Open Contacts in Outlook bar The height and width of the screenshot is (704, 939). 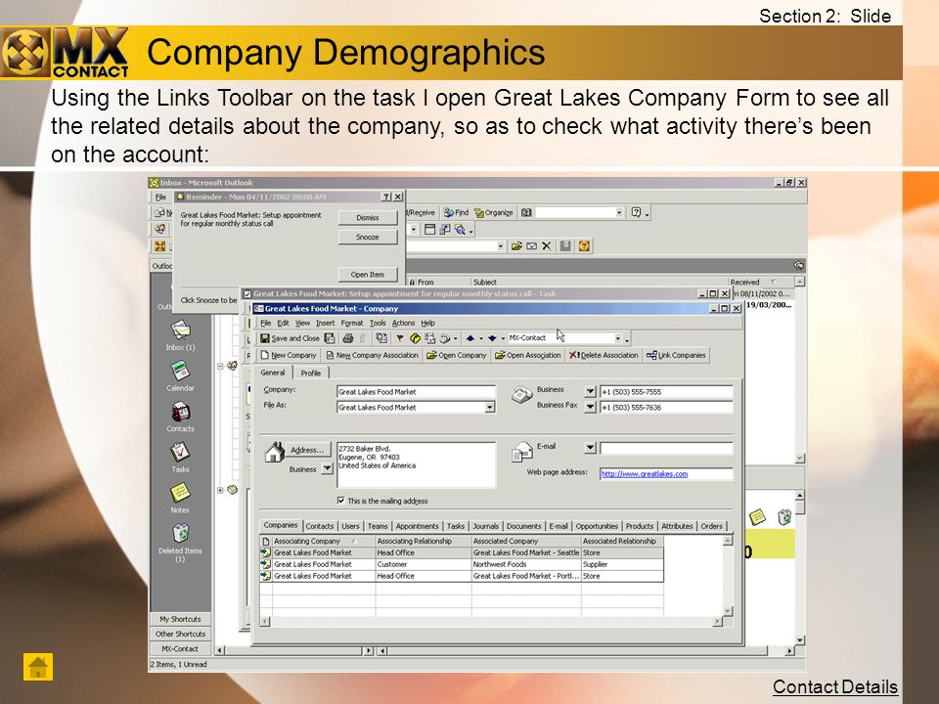(x=180, y=417)
